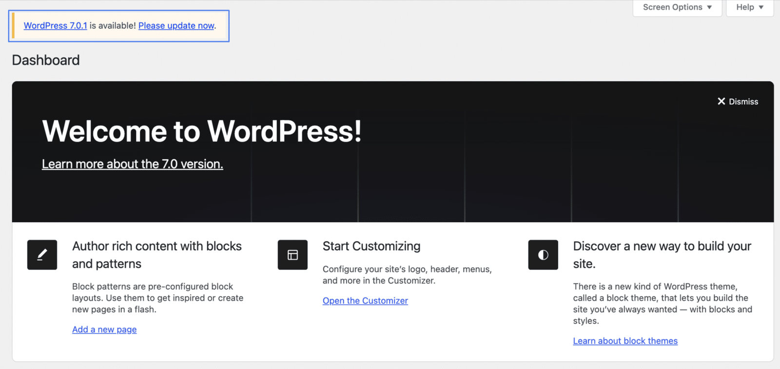Click the Add a new page link

(x=104, y=330)
